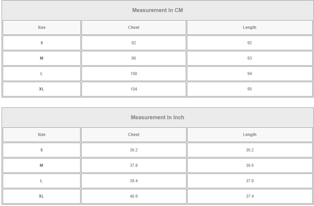Select the Size header in the CM table
Image resolution: width=314 pixels, height=206 pixels.
42,27
